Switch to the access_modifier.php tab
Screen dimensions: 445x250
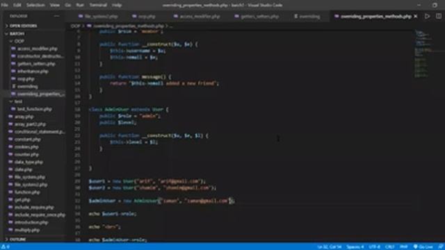(x=197, y=17)
